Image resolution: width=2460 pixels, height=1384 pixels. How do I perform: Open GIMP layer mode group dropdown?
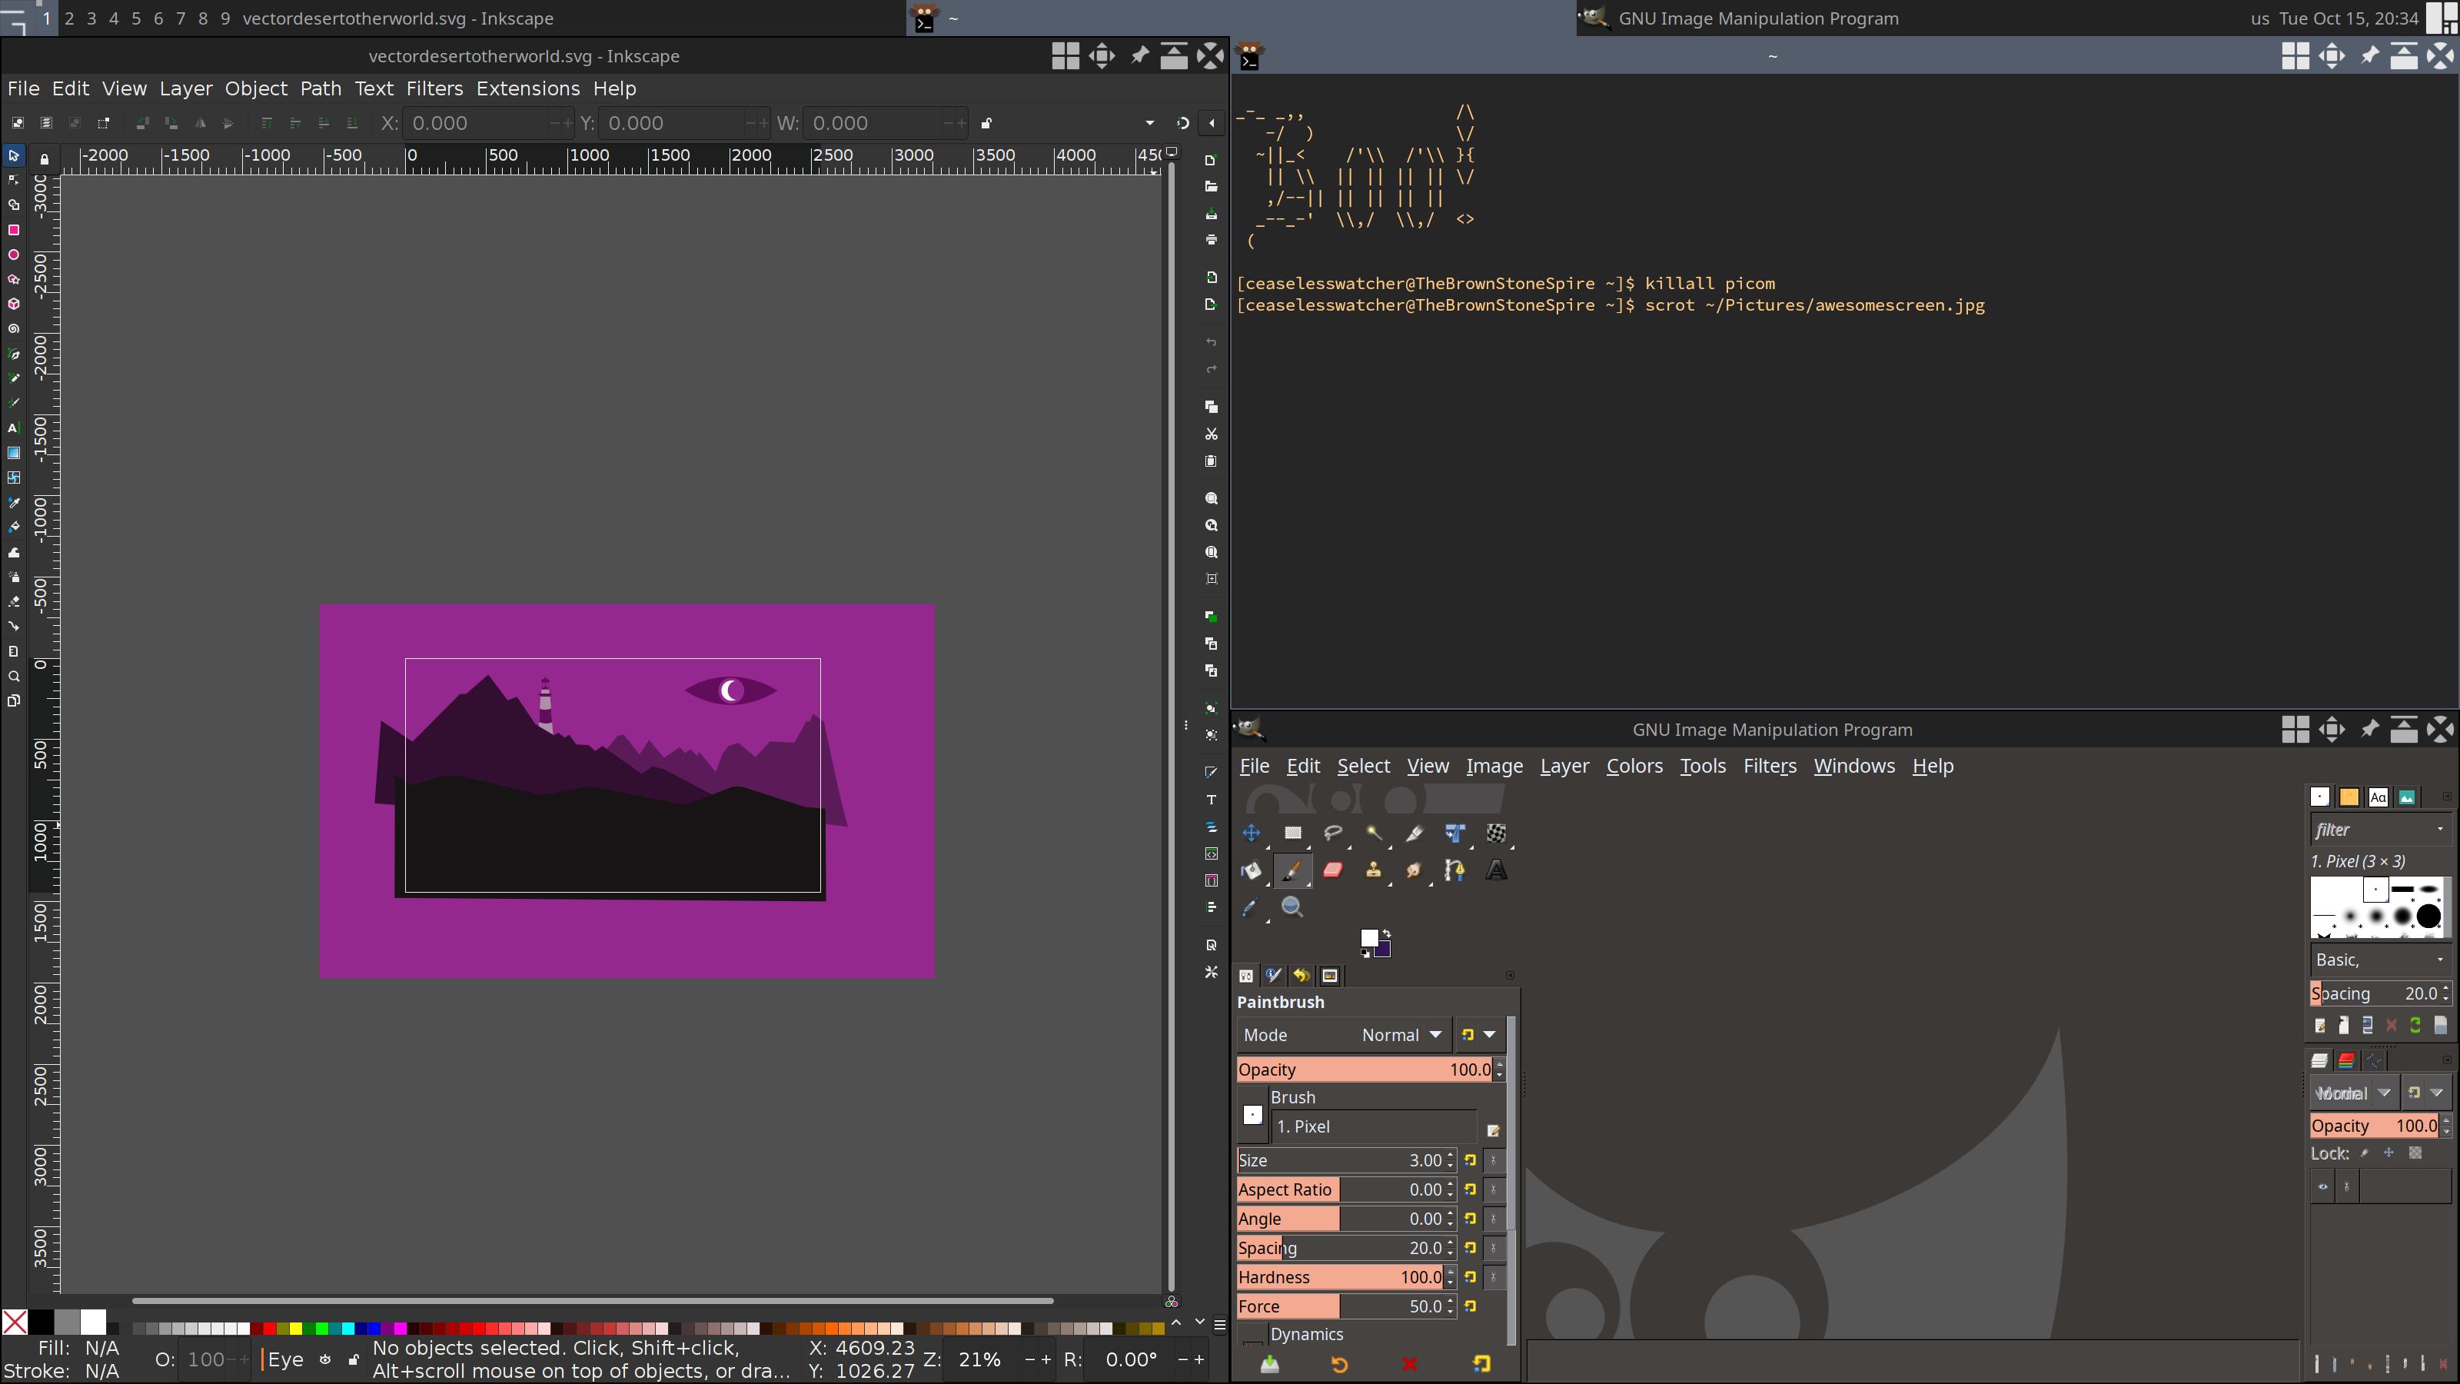2427,1093
